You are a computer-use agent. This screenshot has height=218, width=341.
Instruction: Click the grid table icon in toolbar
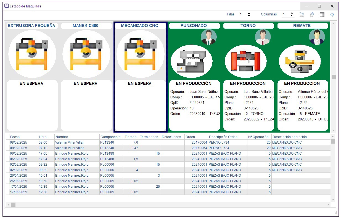tap(322, 15)
